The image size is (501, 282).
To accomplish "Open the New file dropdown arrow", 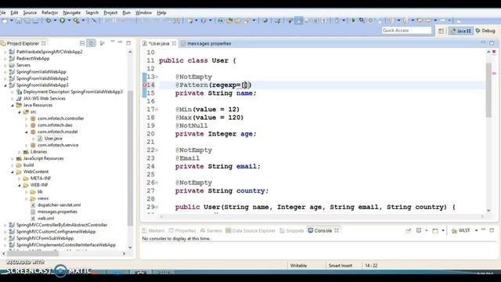I will coord(12,21).
